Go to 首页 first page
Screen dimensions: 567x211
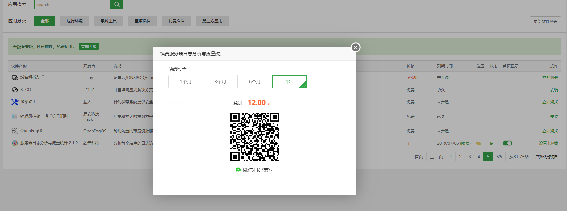[x=419, y=157]
